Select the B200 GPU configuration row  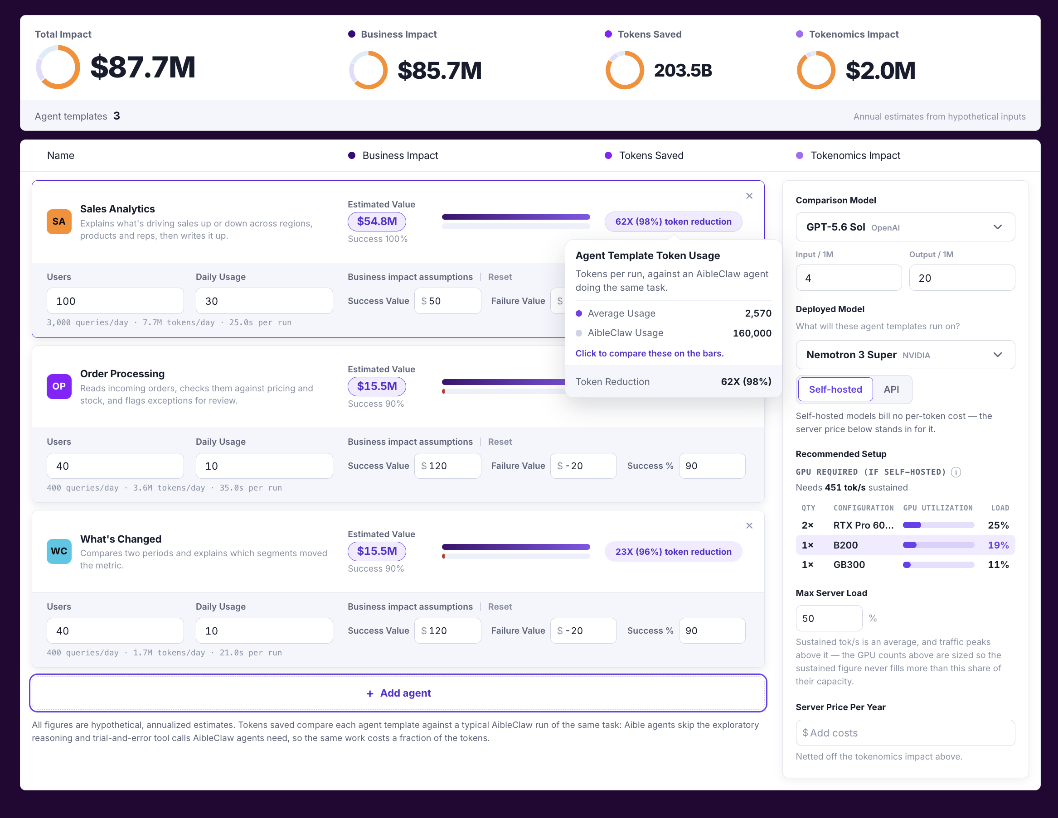pyautogui.click(x=905, y=545)
